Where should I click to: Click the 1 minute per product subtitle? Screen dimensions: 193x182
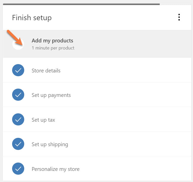pyautogui.click(x=53, y=48)
